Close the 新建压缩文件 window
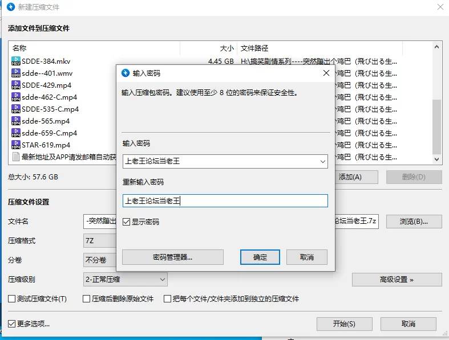Image resolution: width=449 pixels, height=340 pixels. click(440, 7)
